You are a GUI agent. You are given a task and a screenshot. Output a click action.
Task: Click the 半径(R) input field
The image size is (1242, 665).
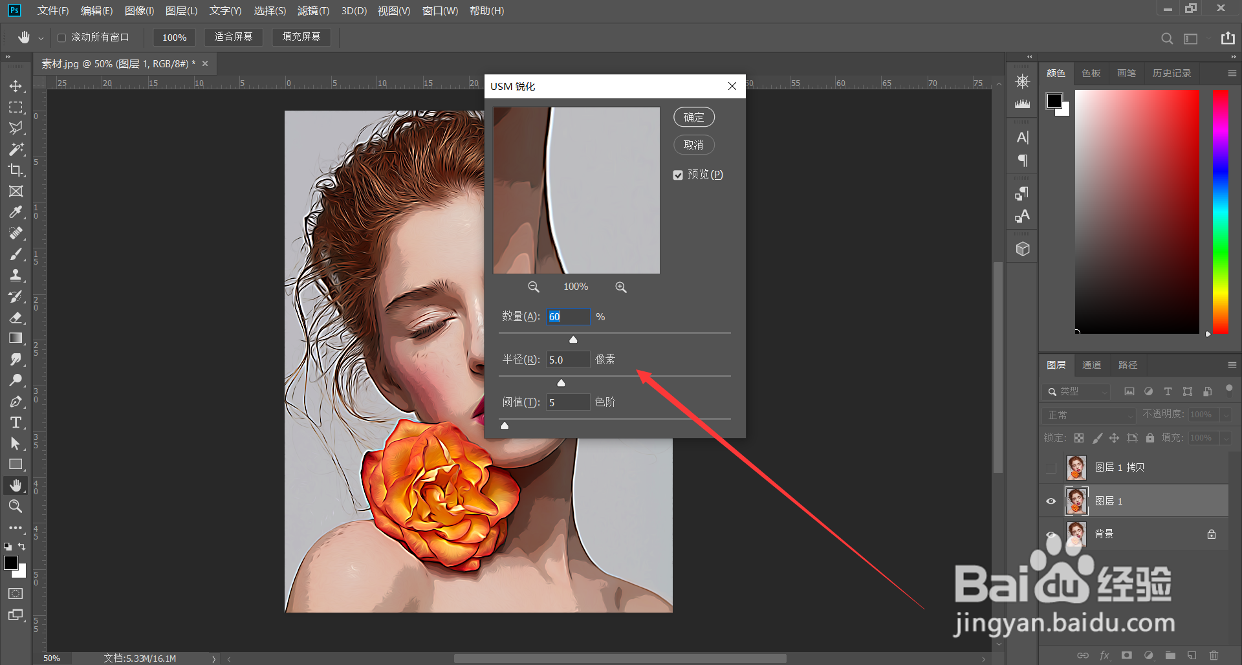pyautogui.click(x=568, y=360)
